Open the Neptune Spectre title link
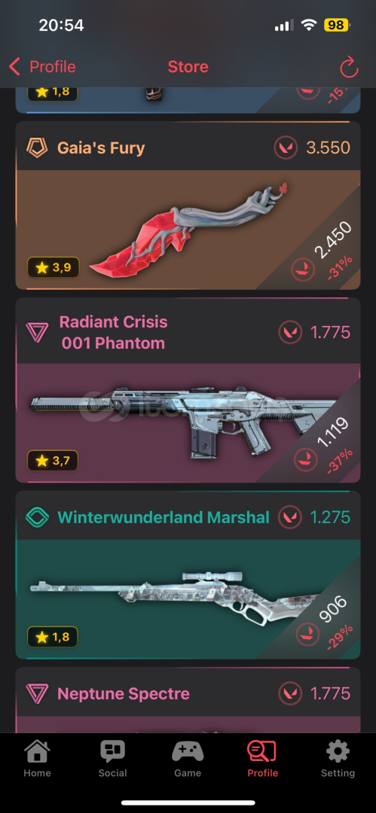376x813 pixels. click(124, 694)
